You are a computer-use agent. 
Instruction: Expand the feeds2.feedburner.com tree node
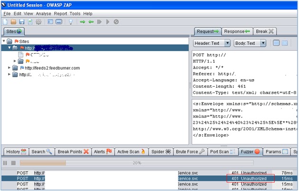point(9,68)
